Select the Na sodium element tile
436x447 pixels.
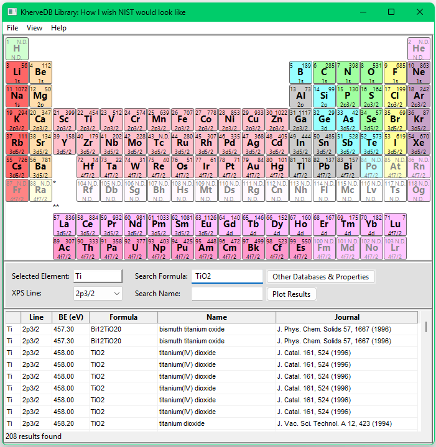[x=17, y=96]
